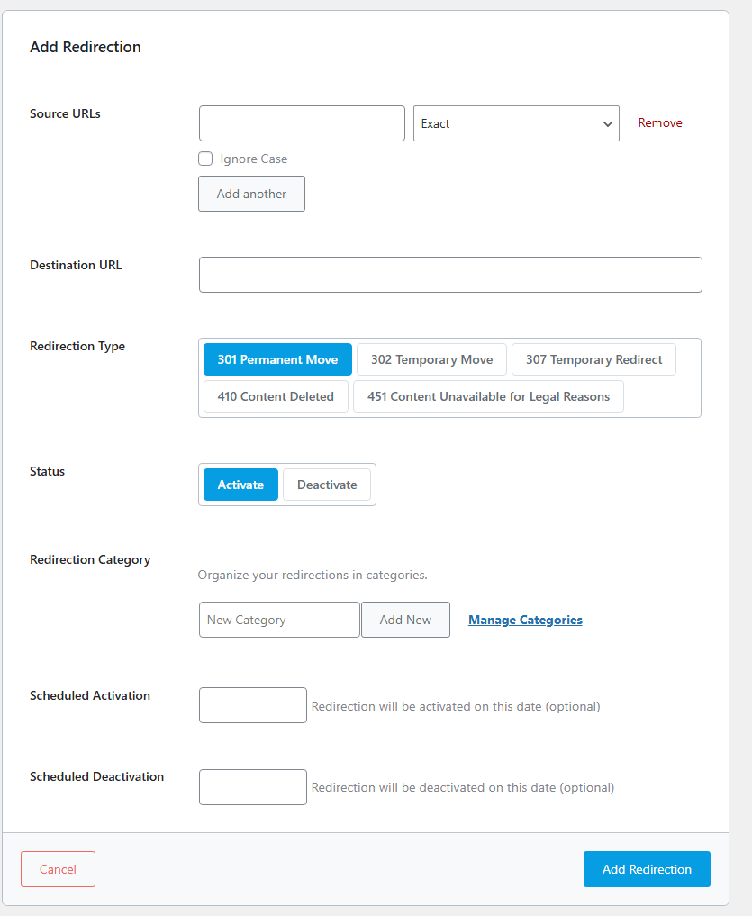Click the Destination URL field
This screenshot has width=752, height=916.
450,275
